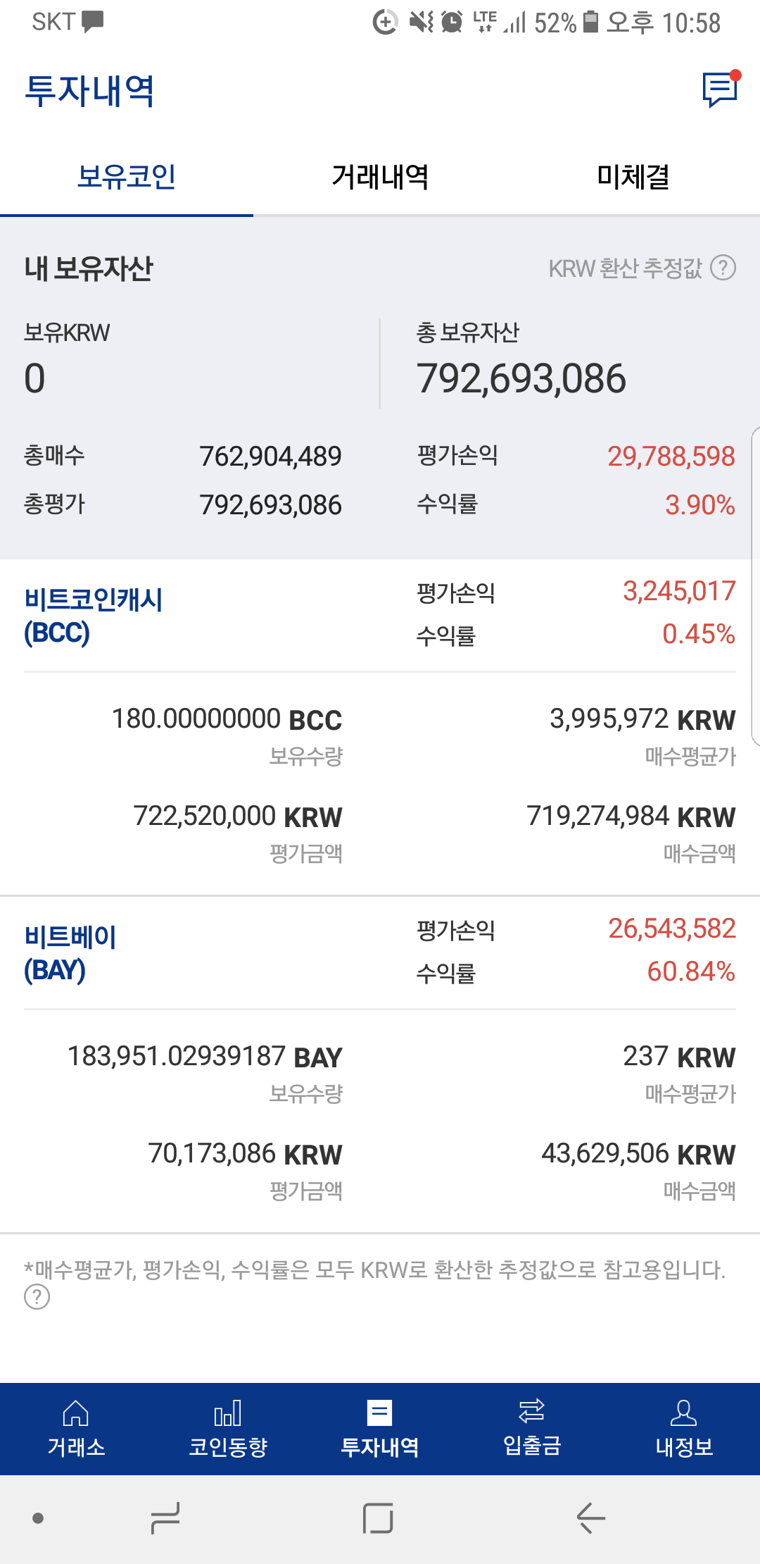760x1564 pixels.
Task: Tap the BCC 평가금액 722,520,000 KRW value
Action: coord(238,817)
